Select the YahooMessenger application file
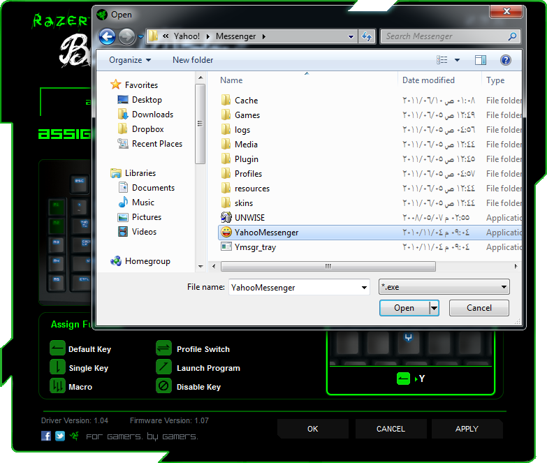Screen dimensions: 547x463 point(370,232)
